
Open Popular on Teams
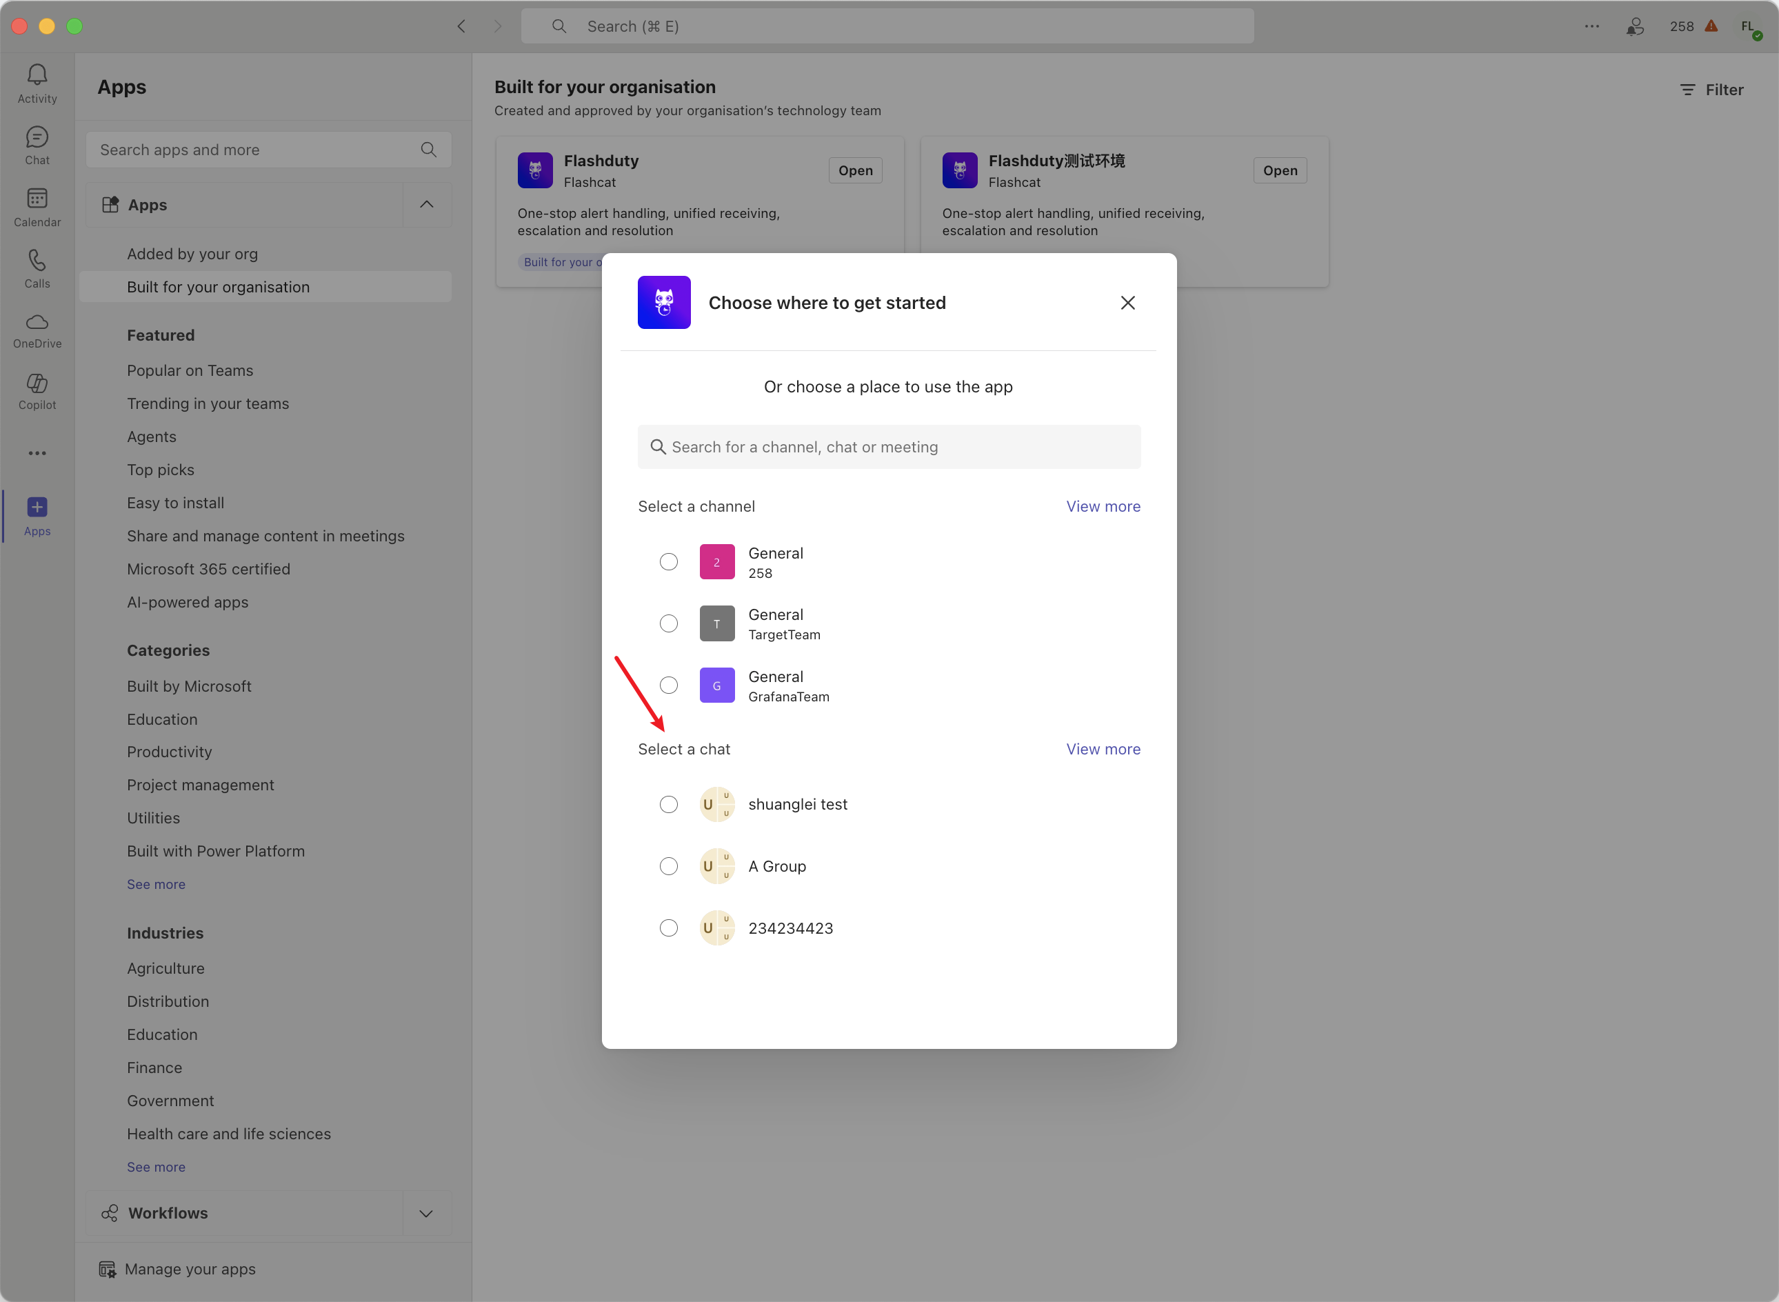(x=190, y=370)
